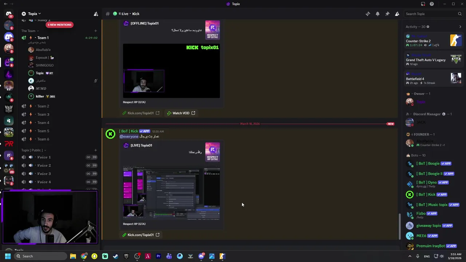This screenshot has height=262, width=466.
Task: Open Battlefield 4 activity card
Action: pos(434,78)
